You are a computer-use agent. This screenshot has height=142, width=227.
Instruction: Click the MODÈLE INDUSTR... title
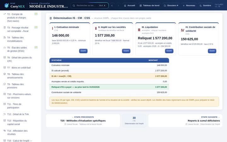click(49, 6)
